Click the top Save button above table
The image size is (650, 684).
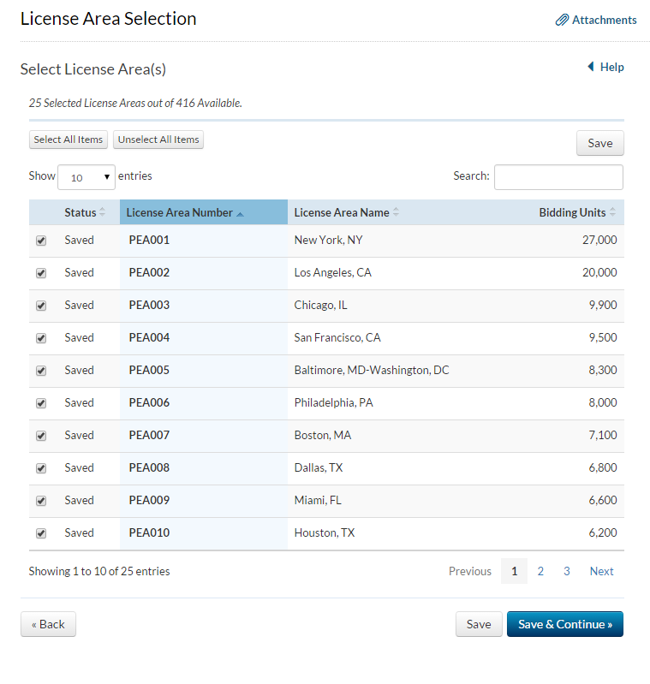point(599,143)
